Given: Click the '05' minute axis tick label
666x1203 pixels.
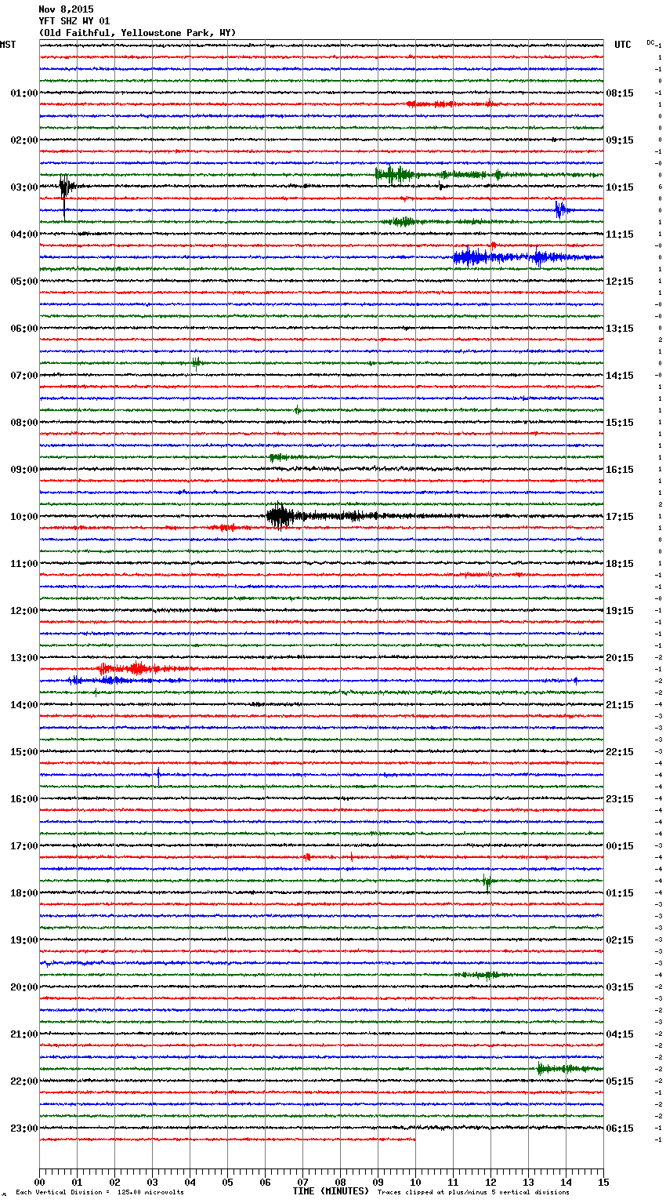Looking at the screenshot, I should (x=227, y=1182).
